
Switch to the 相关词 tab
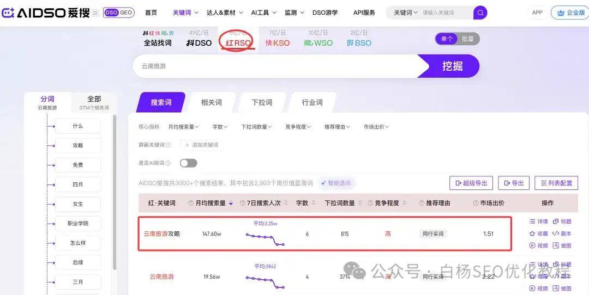coord(212,102)
